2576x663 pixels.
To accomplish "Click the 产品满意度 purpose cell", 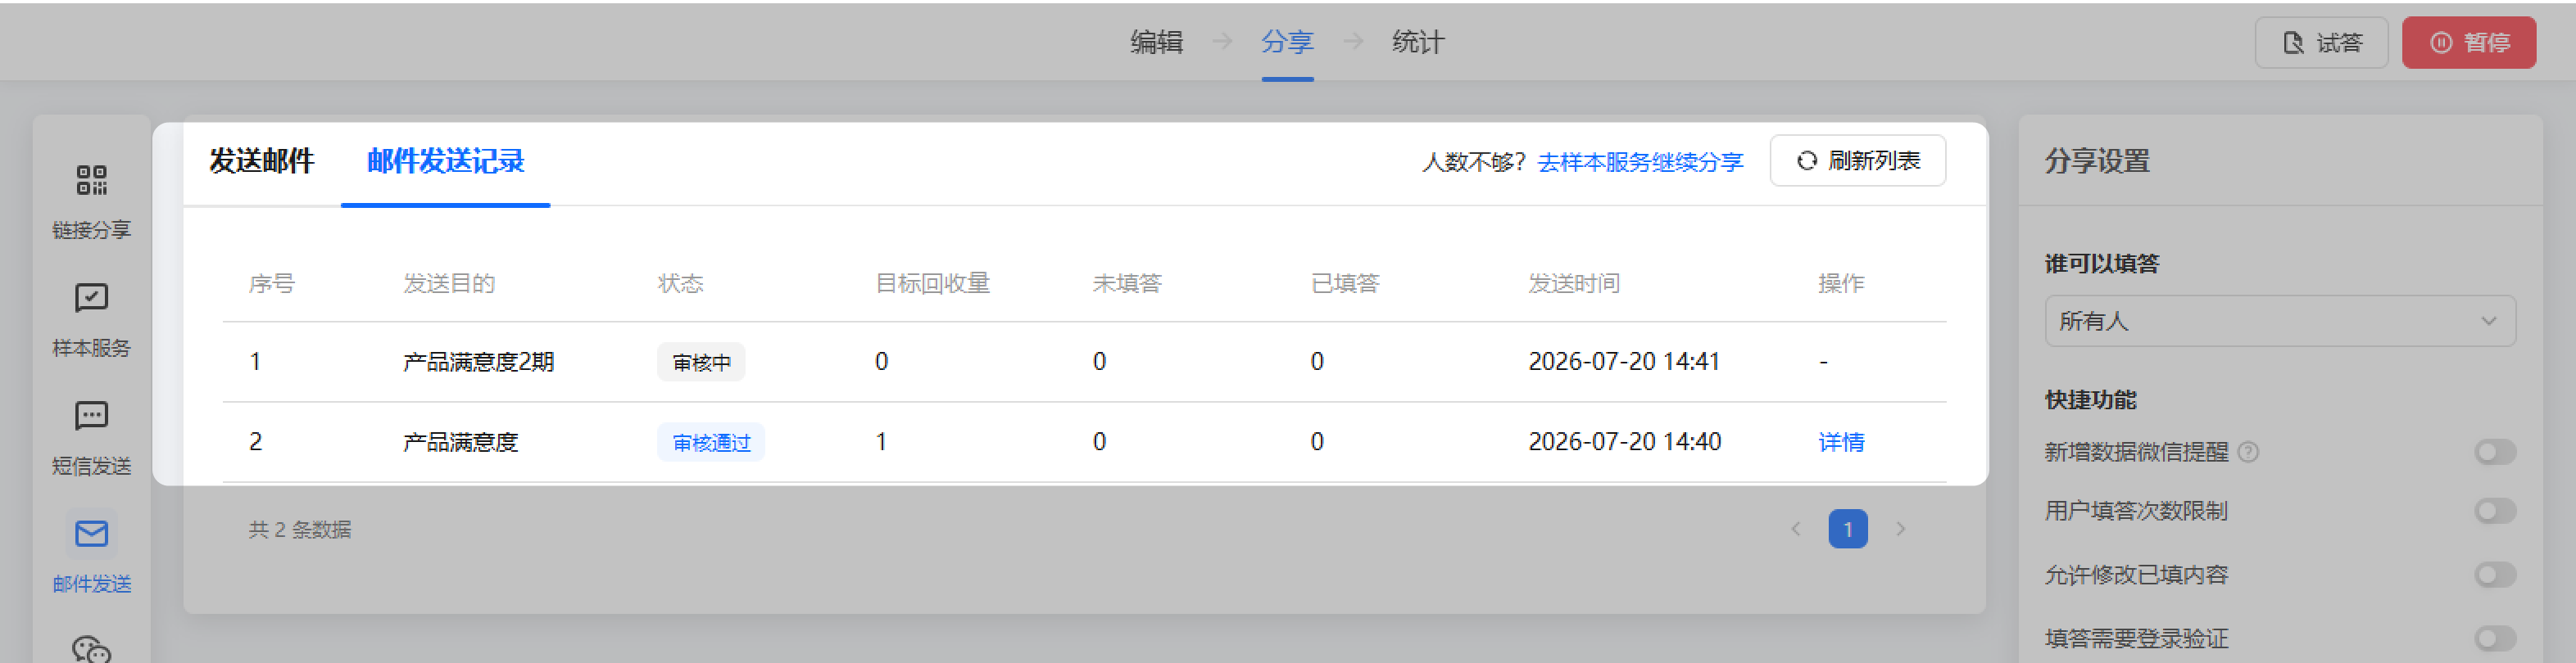I will point(460,442).
